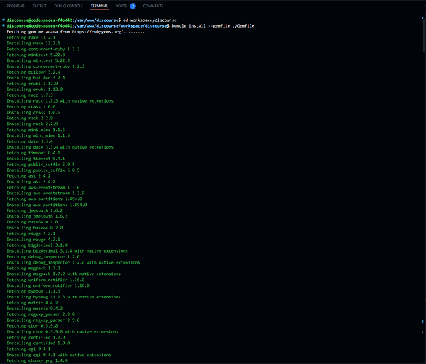
Task: Click the text 'Fetching rake 13.2.1'
Action: tap(31, 37)
